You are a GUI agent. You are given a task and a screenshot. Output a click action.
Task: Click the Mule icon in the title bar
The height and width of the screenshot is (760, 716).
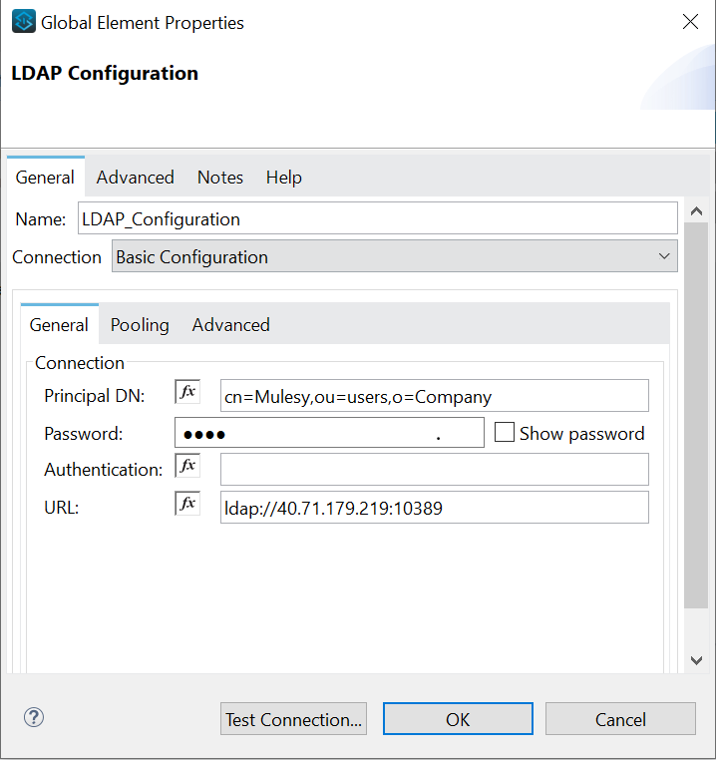(x=23, y=21)
